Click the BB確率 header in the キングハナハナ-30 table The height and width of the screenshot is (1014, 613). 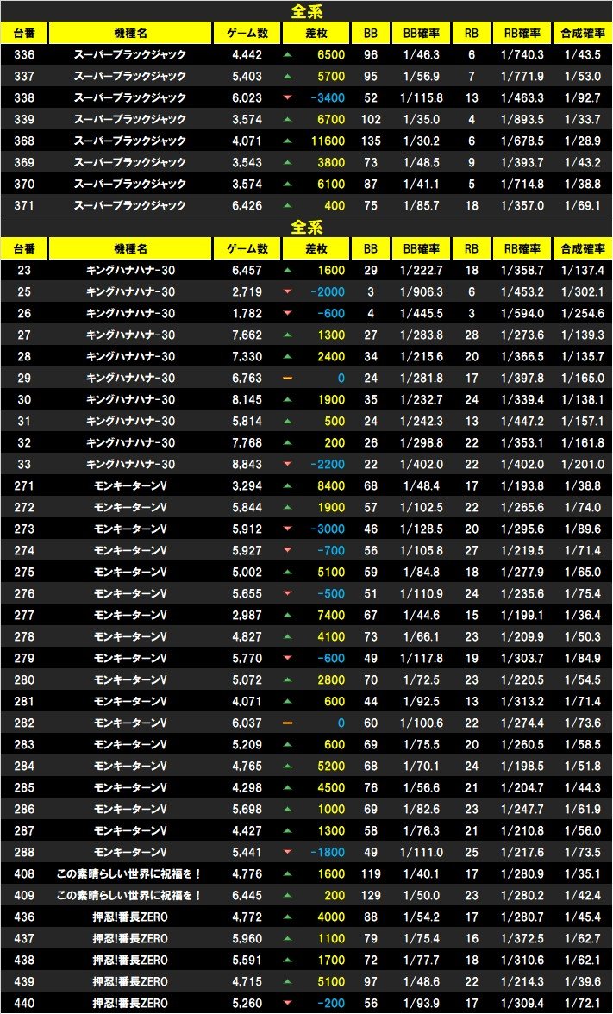pos(422,248)
